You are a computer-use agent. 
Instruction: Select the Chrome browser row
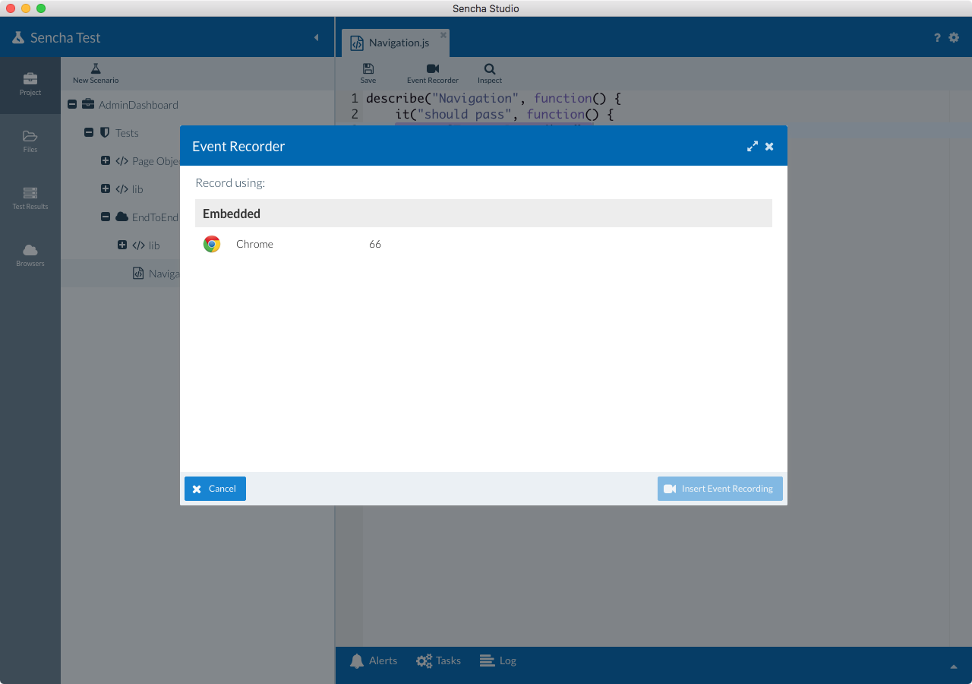coord(484,244)
